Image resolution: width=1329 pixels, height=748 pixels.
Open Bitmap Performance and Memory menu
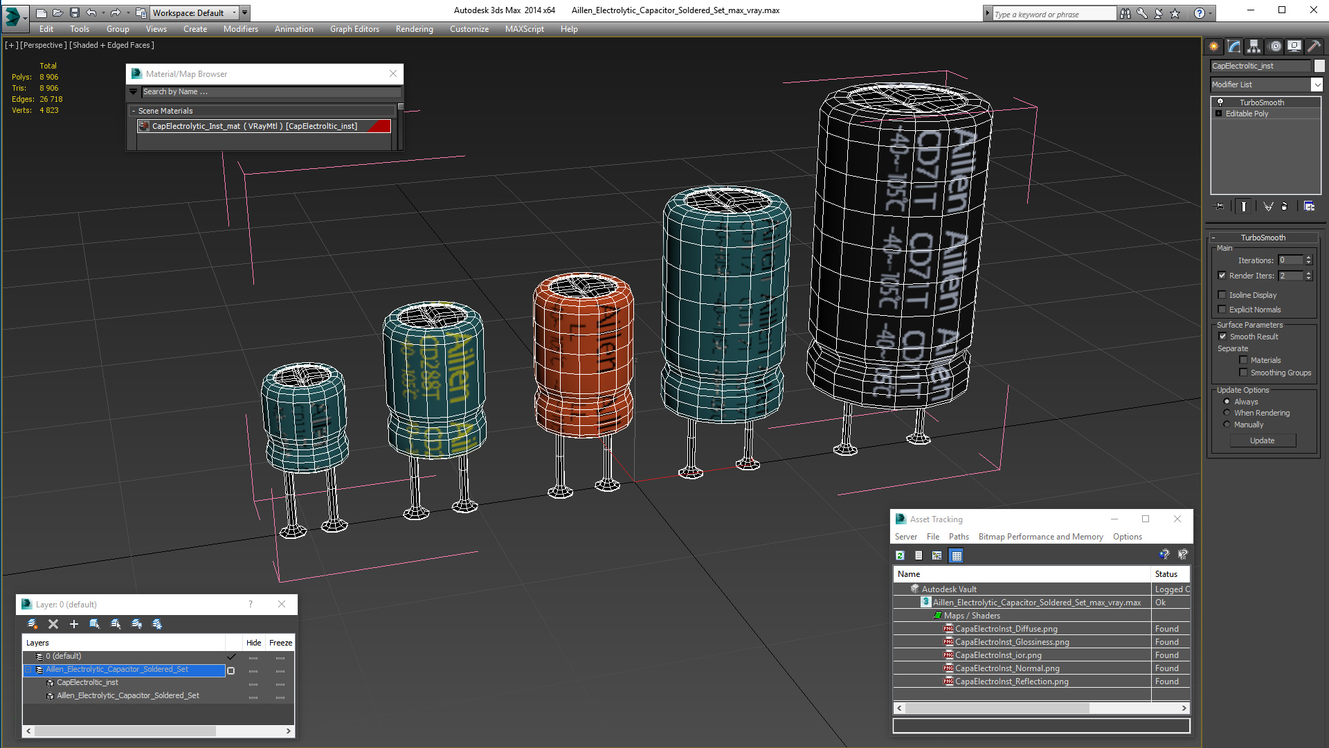tap(1040, 537)
